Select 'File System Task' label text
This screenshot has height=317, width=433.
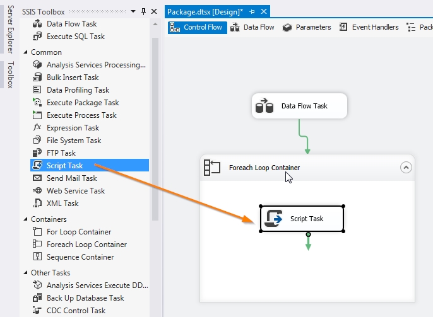coord(74,141)
